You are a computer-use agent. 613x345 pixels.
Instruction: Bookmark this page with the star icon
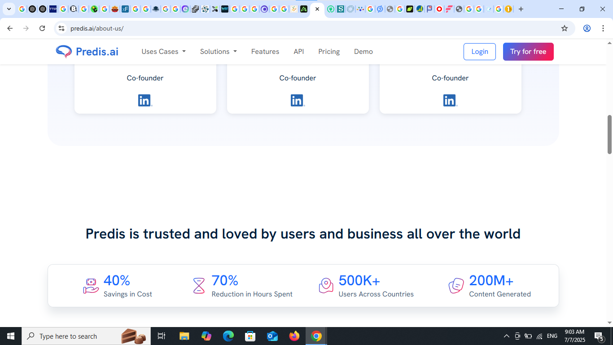coord(565,28)
